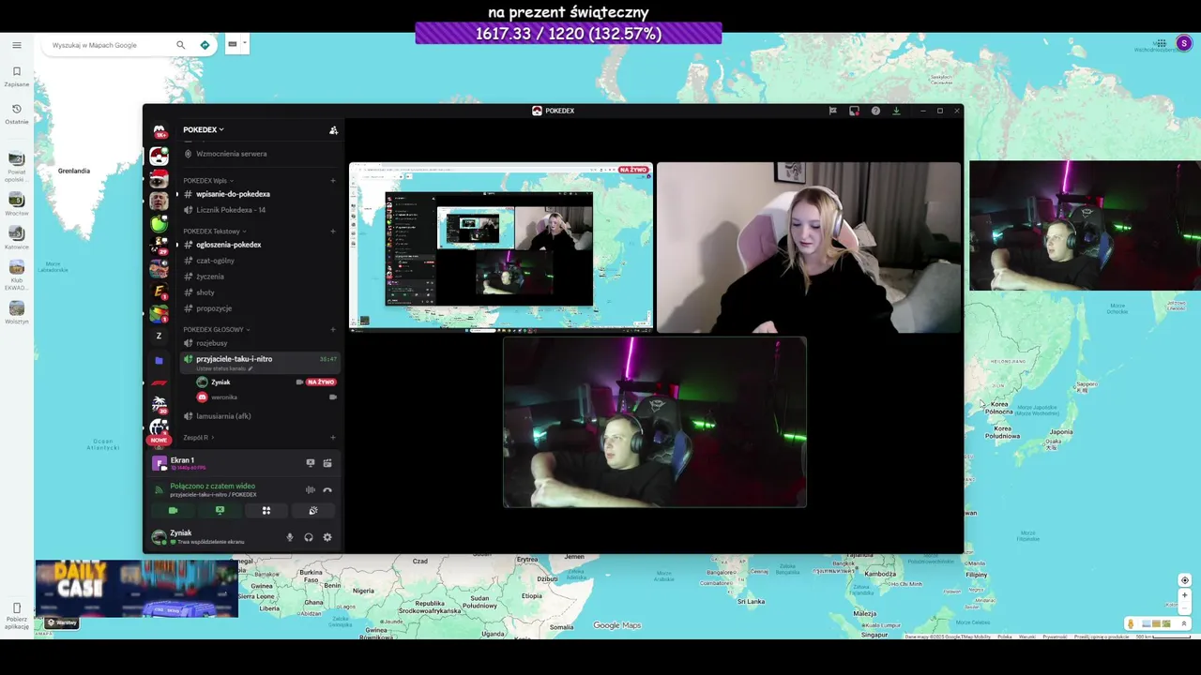Screen dimensions: 1201x675
Task: Open the screen share stream tile
Action: click(501, 247)
